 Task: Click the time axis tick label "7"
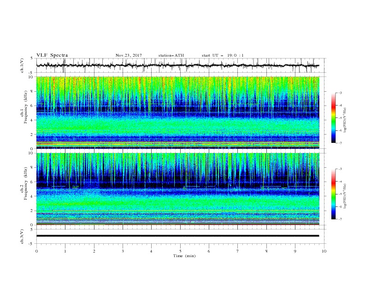tap(238, 251)
